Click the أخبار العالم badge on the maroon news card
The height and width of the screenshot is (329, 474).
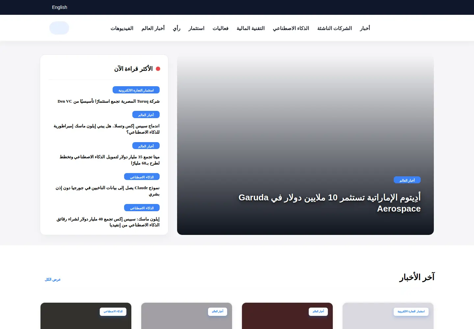click(318, 312)
